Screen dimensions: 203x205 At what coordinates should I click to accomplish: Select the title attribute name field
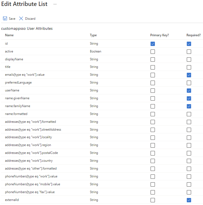point(8,67)
